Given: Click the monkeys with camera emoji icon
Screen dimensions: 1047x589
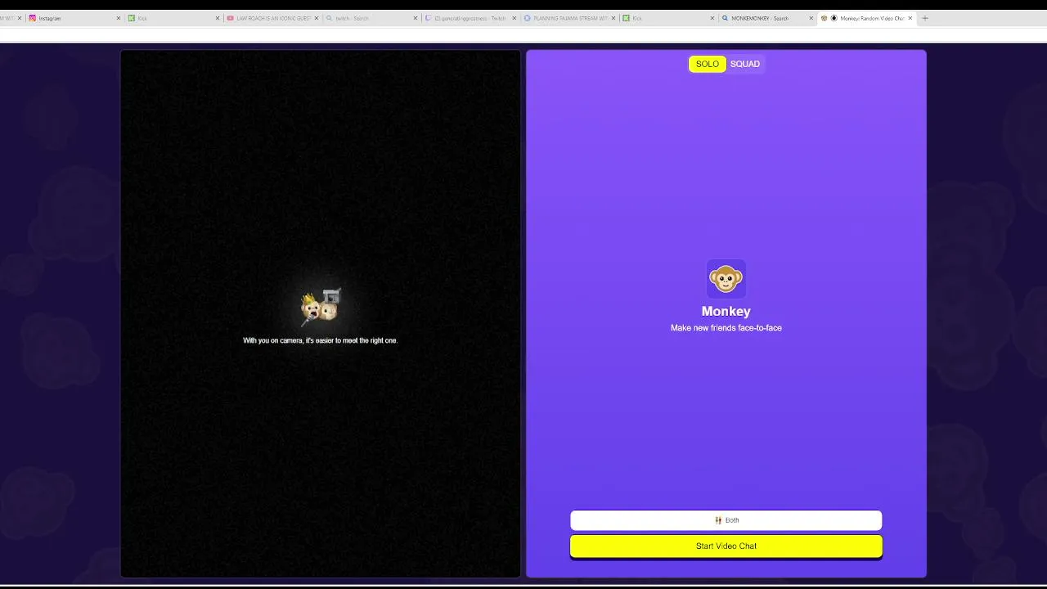Looking at the screenshot, I should pos(321,306).
